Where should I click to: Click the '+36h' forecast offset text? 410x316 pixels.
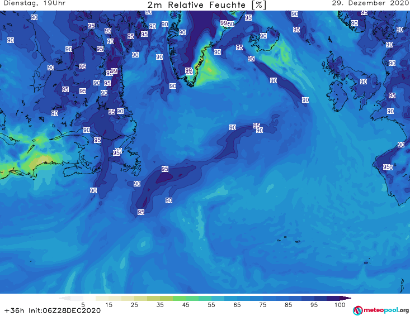coord(14,310)
